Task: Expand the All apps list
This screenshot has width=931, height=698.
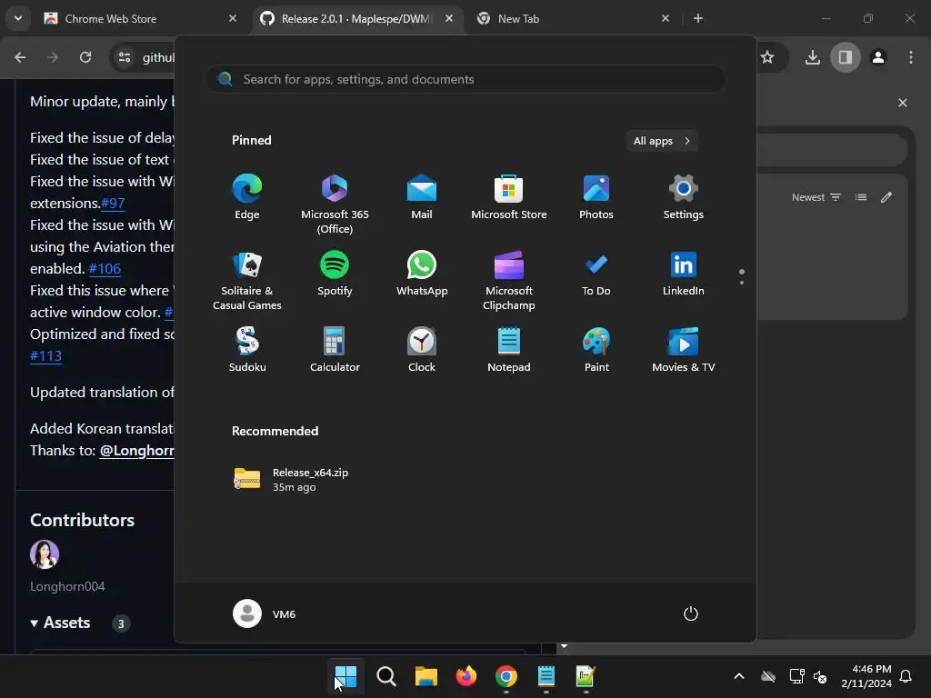Action: (662, 141)
